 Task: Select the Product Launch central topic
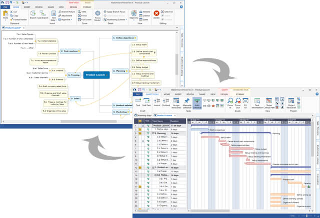point(96,75)
